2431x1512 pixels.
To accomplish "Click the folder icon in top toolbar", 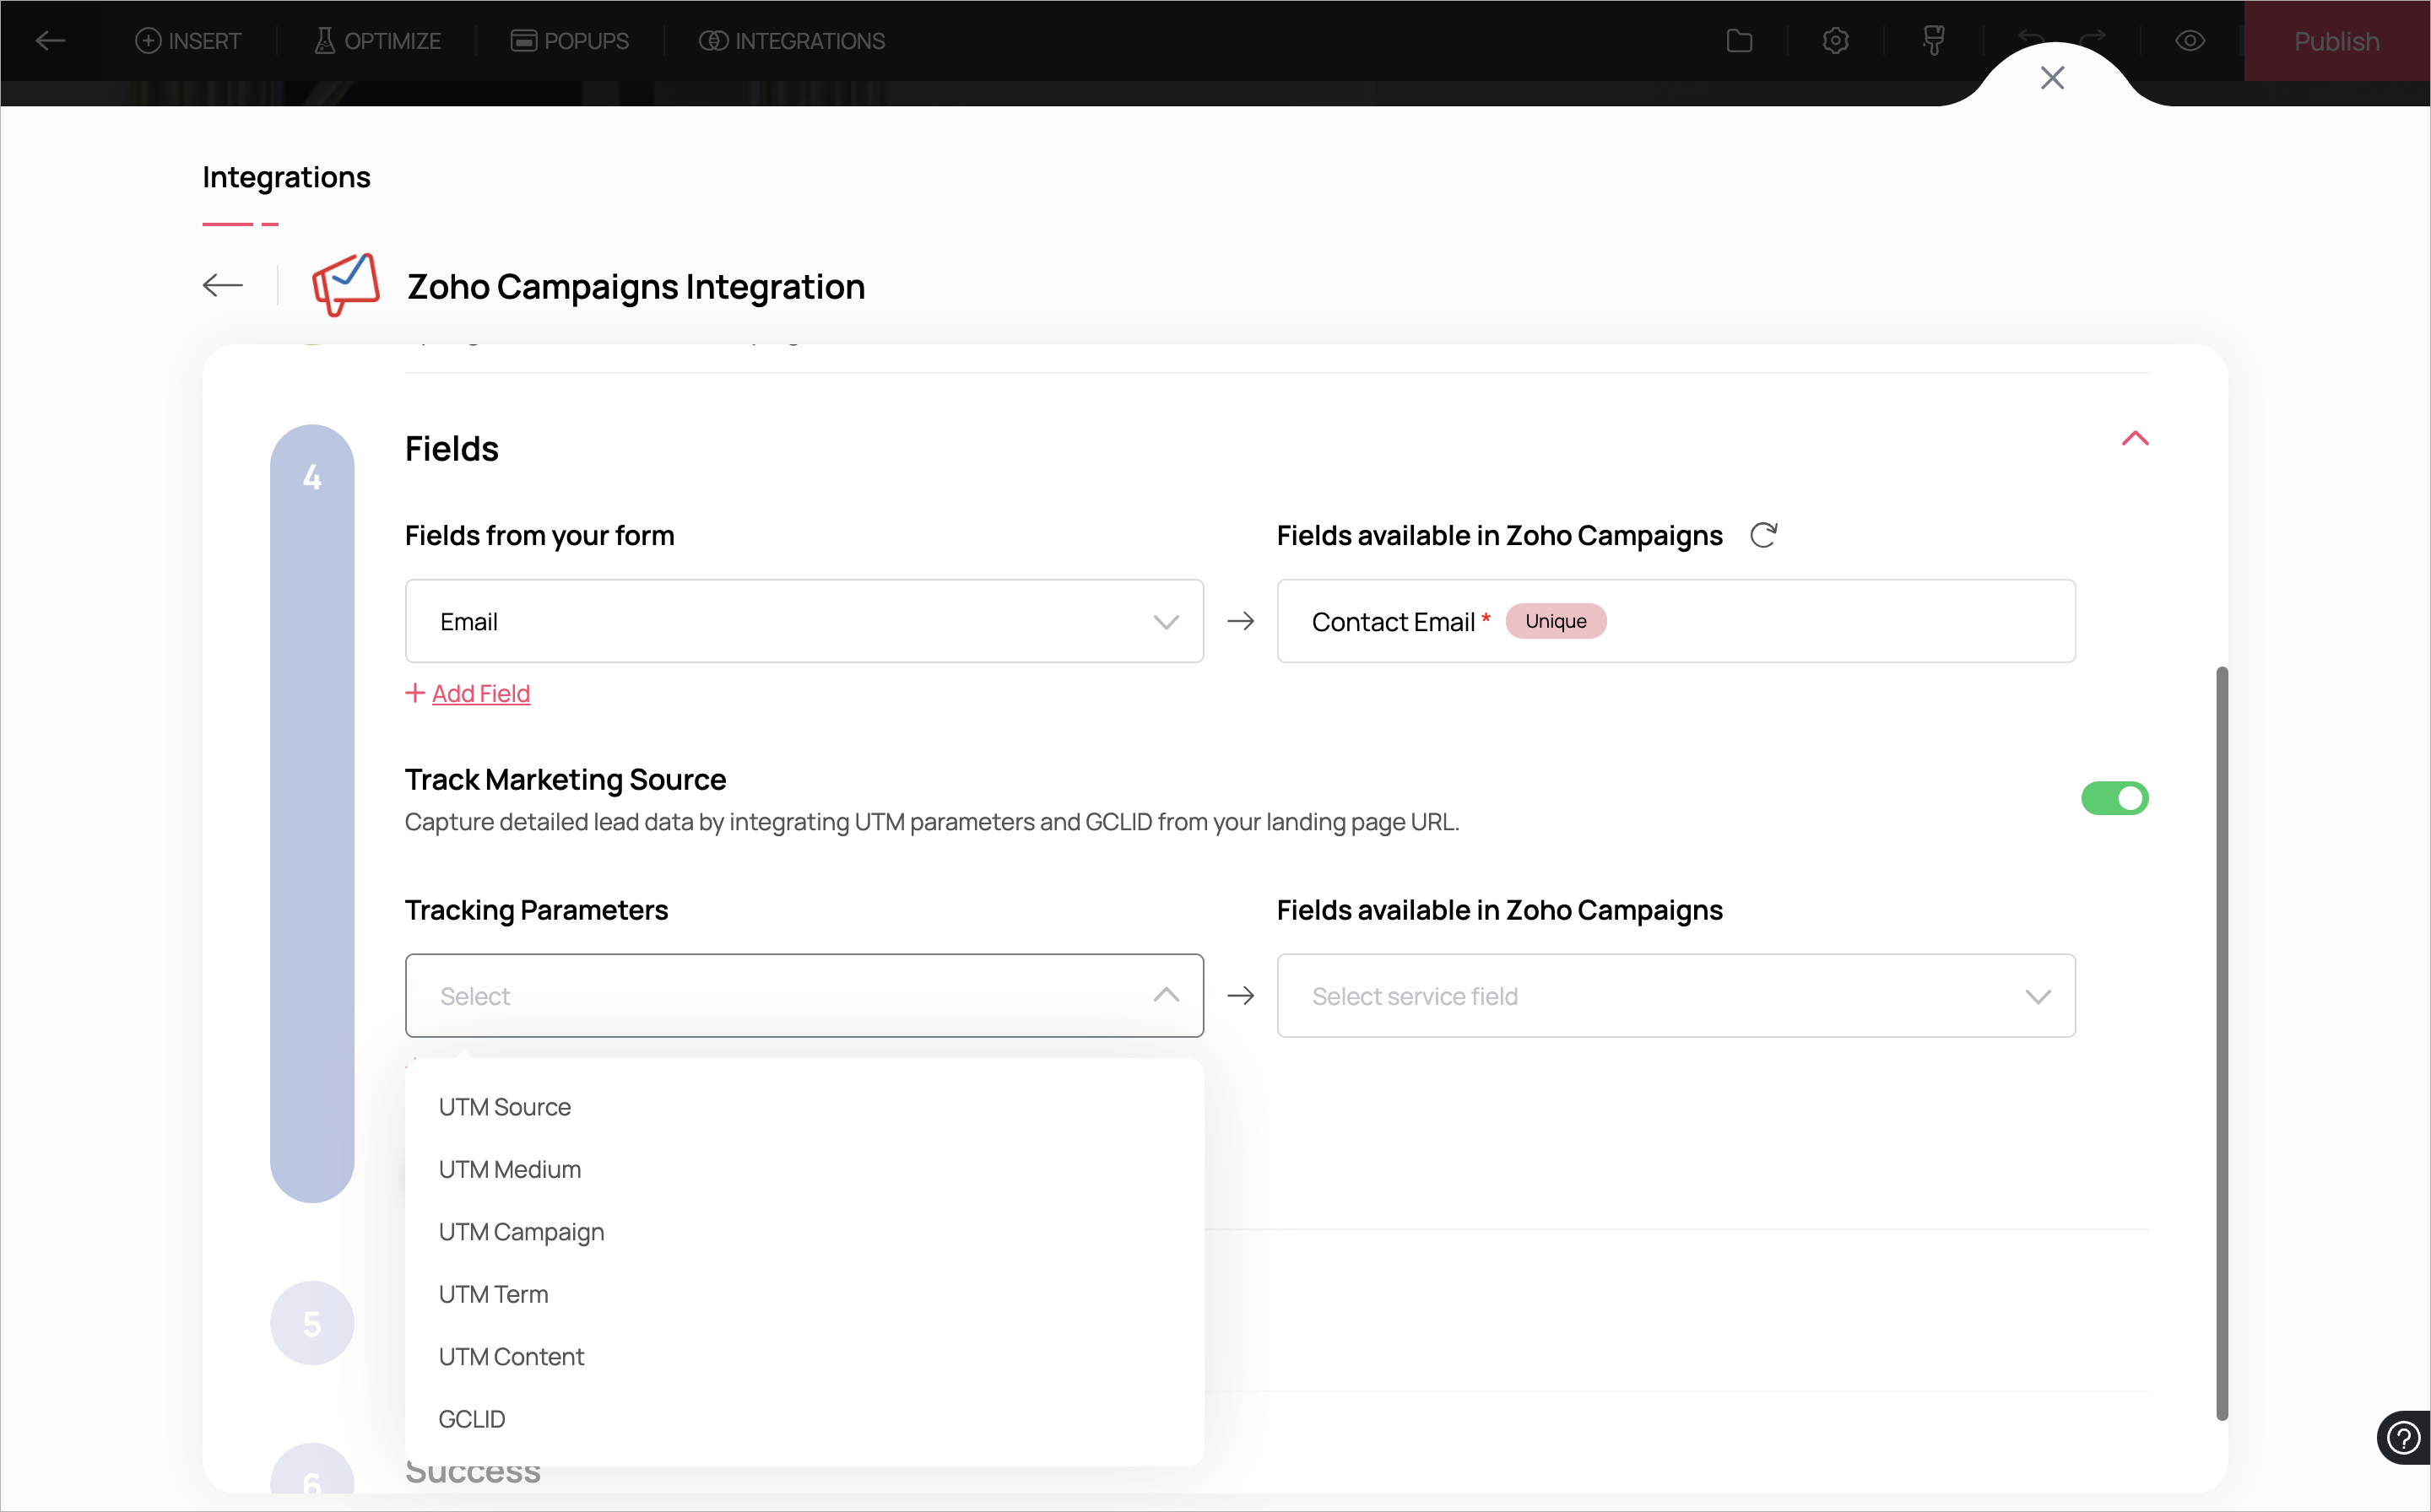I will (1739, 41).
